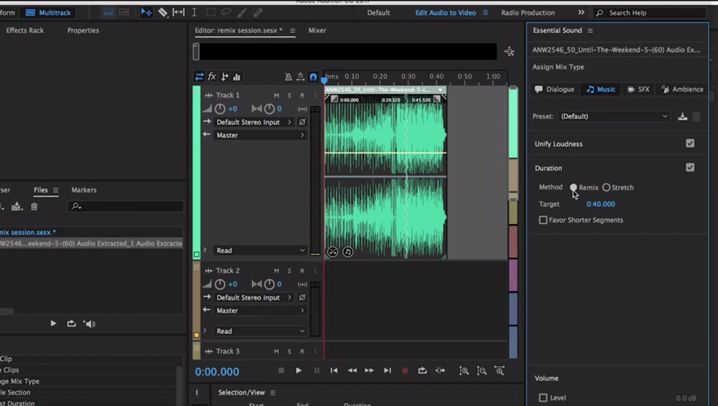Click the remix icon on the clip
718x406 pixels.
click(333, 251)
